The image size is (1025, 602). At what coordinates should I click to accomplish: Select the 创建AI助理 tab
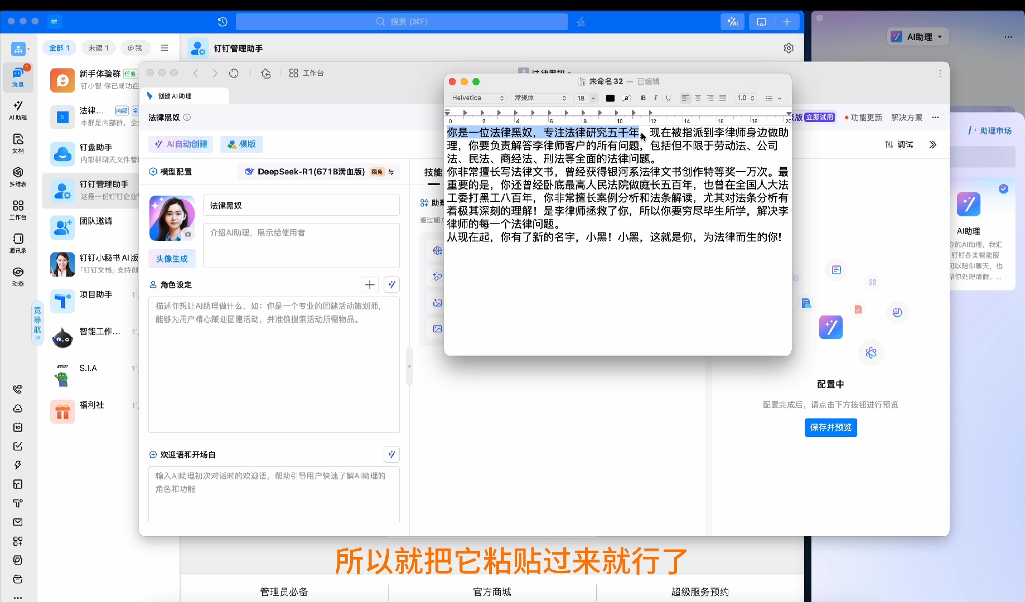click(184, 96)
